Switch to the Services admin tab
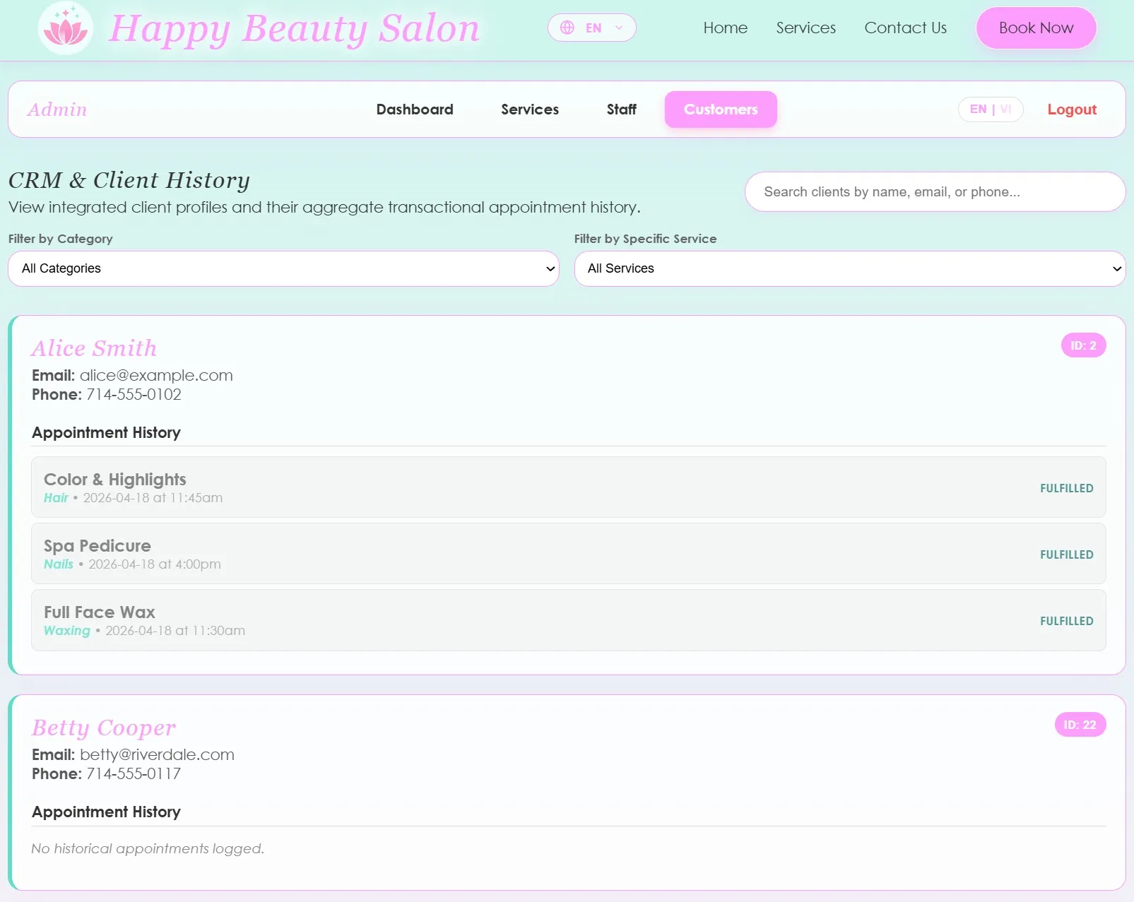1134x902 pixels. point(530,109)
